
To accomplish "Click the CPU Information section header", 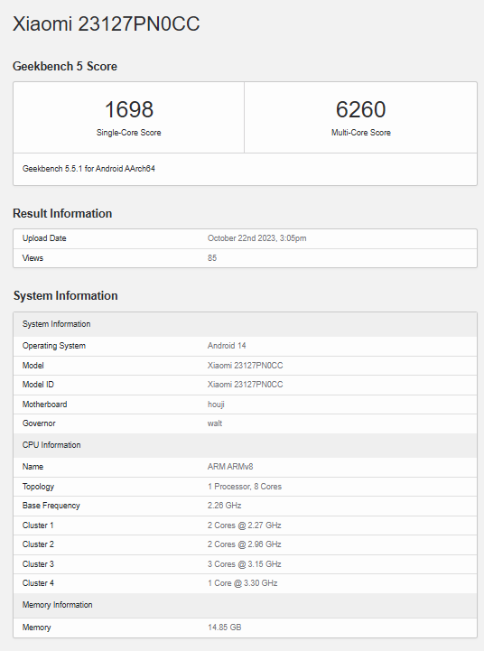I will (51, 445).
